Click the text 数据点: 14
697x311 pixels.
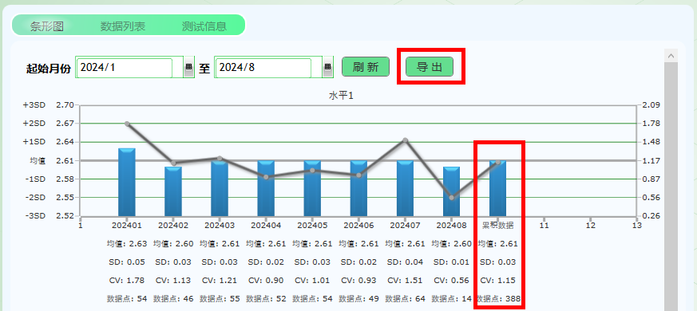point(452,298)
